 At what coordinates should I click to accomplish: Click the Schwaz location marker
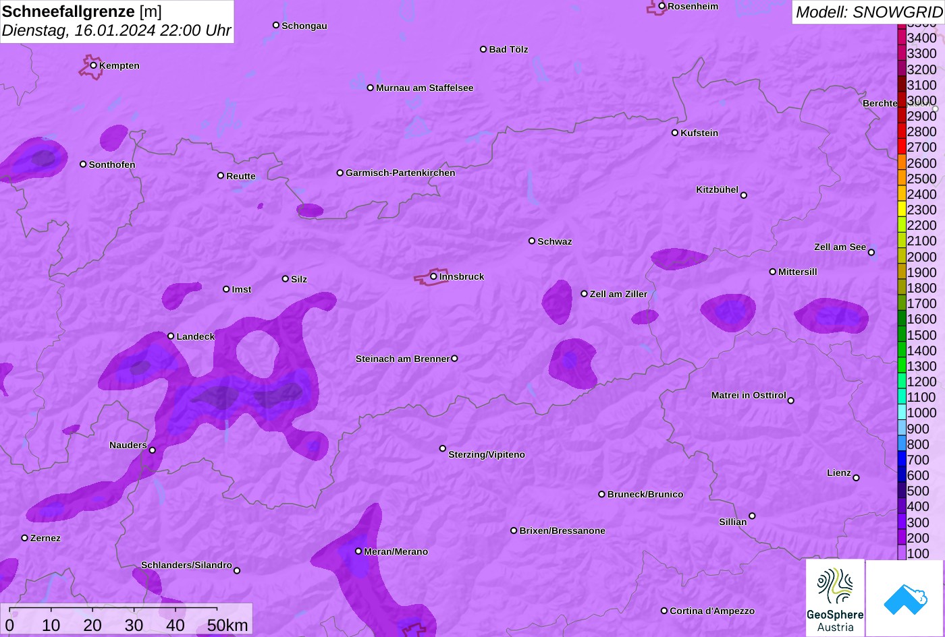(532, 241)
